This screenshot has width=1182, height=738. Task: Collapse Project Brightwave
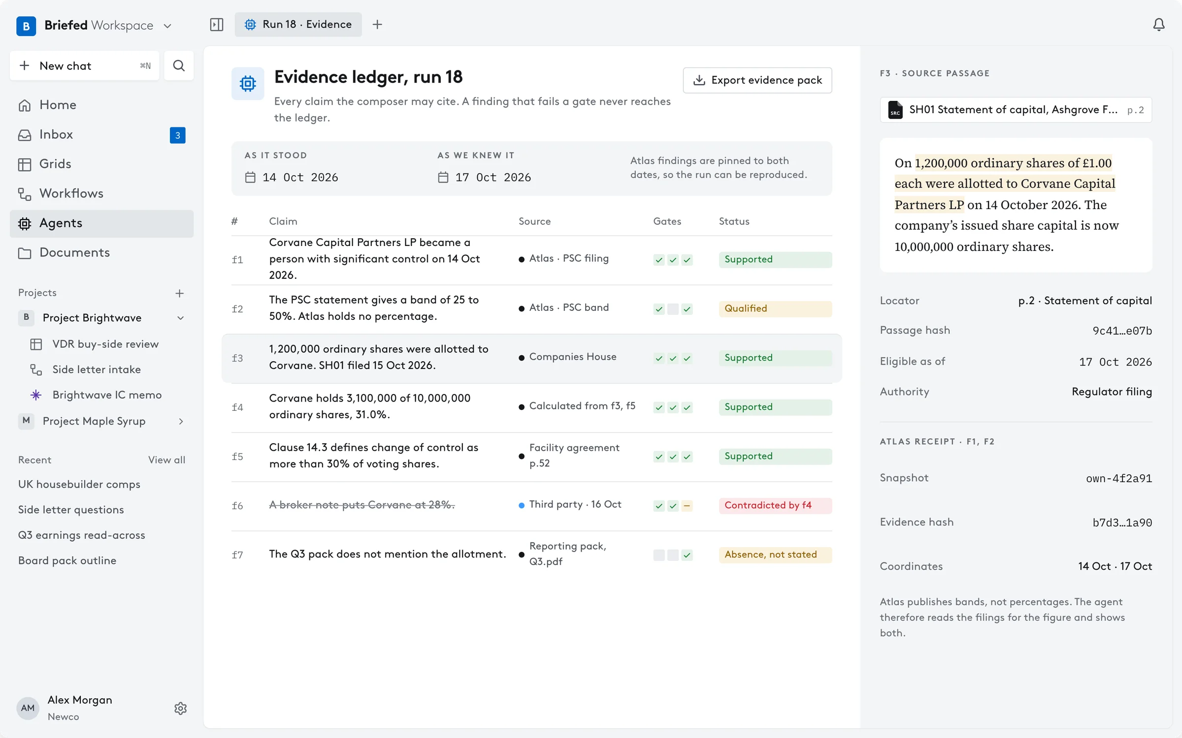pyautogui.click(x=180, y=318)
